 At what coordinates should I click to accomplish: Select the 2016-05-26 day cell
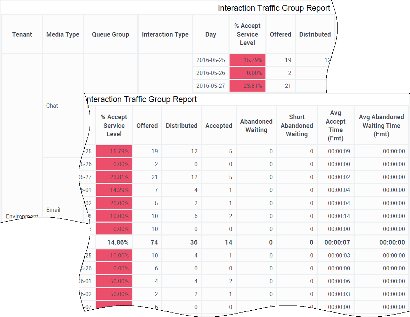tap(211, 73)
